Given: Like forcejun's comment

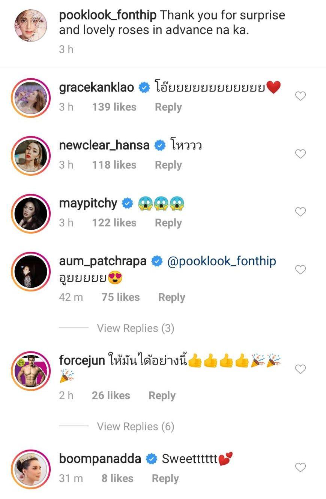Looking at the screenshot, I should (300, 369).
